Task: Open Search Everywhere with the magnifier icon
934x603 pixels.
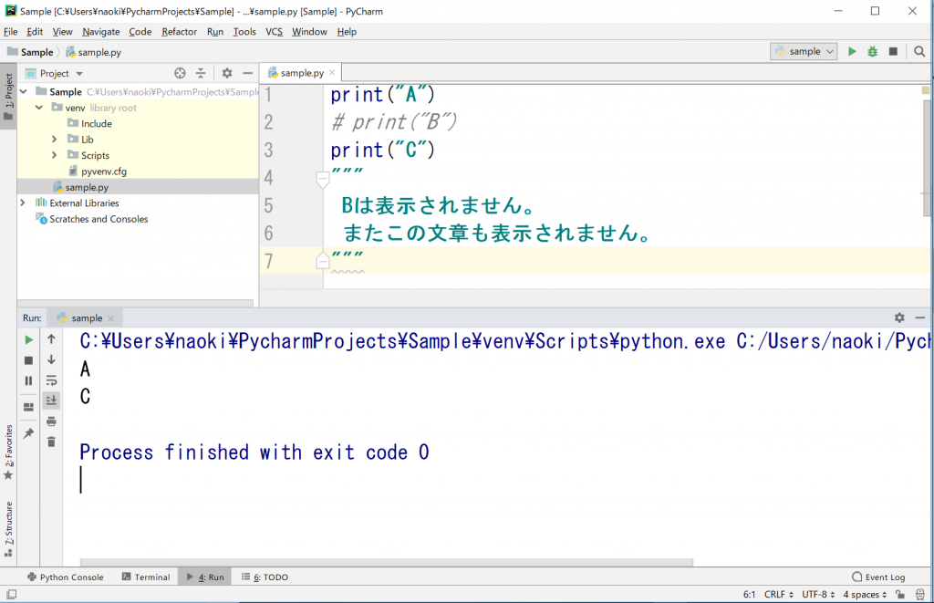Action: [918, 52]
